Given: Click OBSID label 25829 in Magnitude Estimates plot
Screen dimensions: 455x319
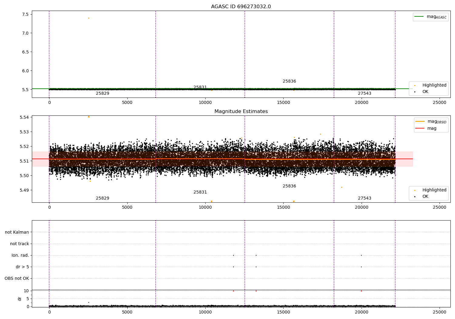Looking at the screenshot, I should click(x=103, y=198).
